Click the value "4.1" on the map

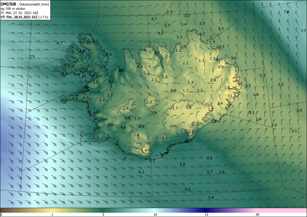pos(80,61)
